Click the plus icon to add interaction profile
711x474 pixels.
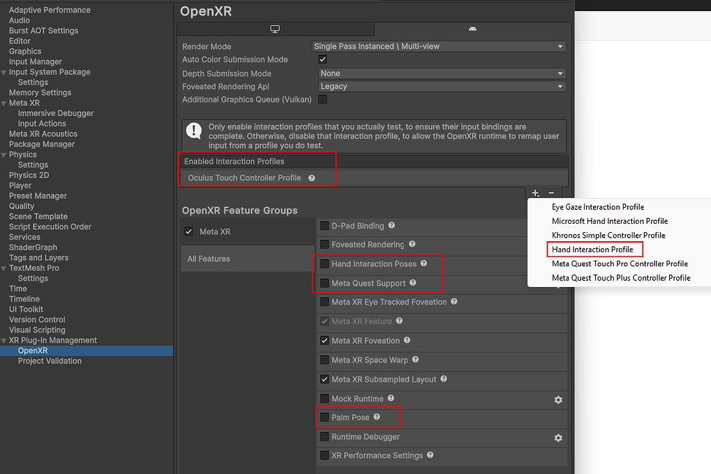535,193
